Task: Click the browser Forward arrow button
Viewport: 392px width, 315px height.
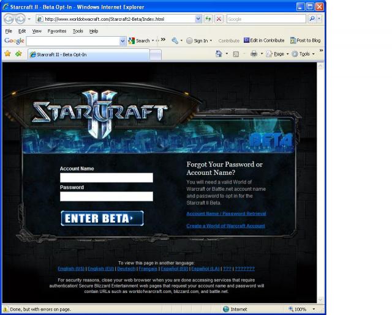Action: (20, 19)
